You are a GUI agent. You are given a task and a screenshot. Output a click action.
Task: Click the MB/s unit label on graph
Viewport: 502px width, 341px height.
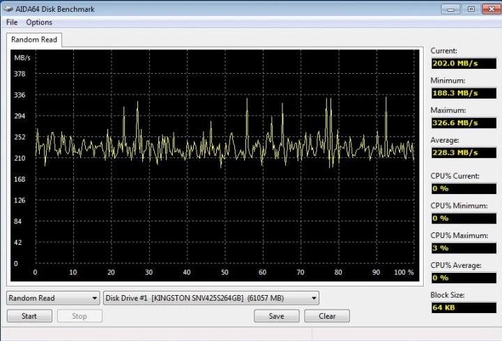point(22,58)
